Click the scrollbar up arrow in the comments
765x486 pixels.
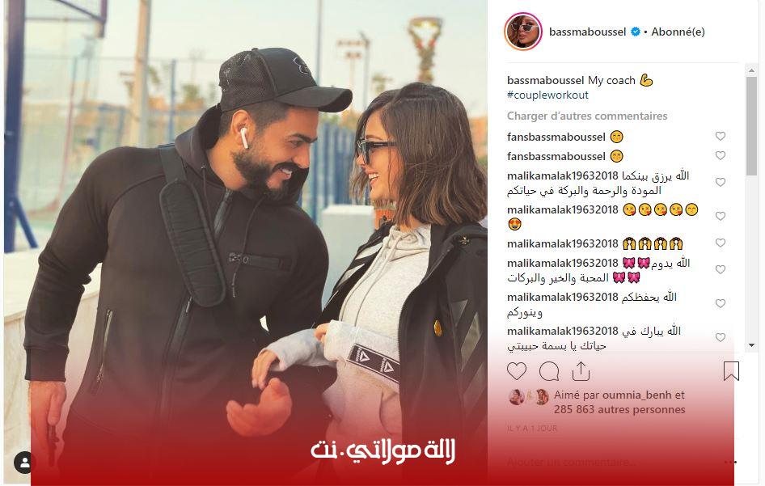(x=751, y=70)
